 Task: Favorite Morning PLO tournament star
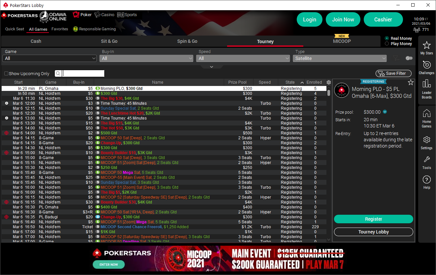(411, 82)
